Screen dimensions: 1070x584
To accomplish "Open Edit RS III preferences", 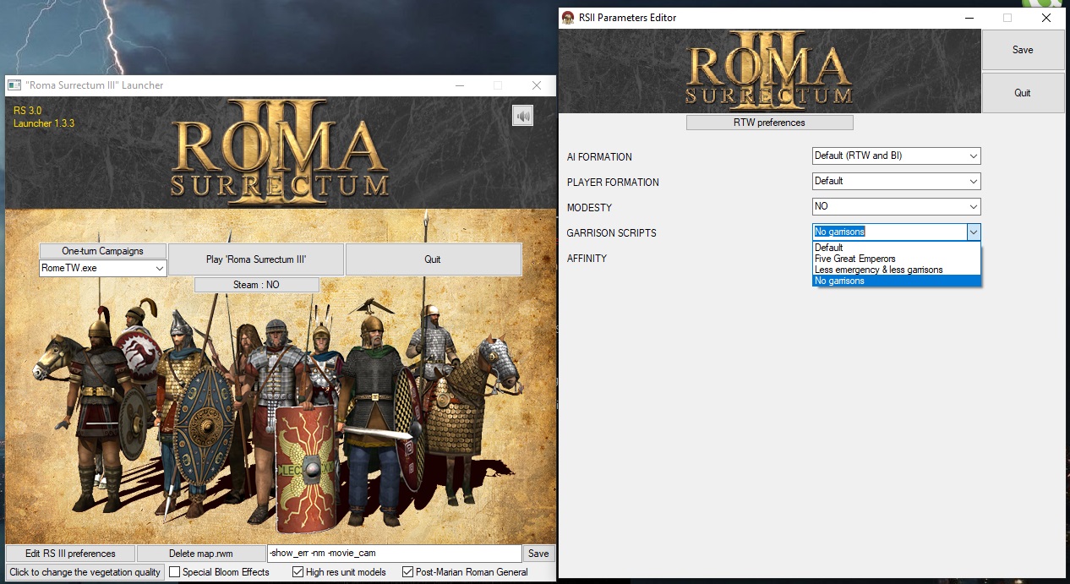I will [70, 554].
